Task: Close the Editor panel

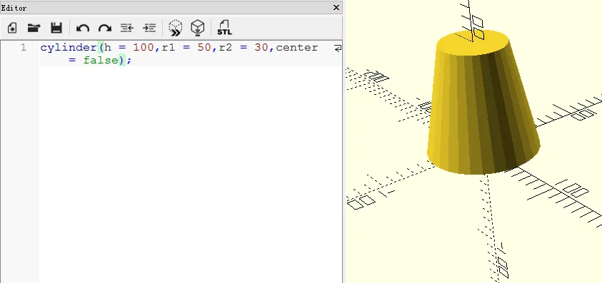Action: point(336,7)
